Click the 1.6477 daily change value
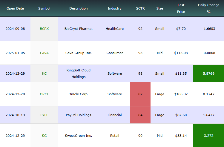Image resolution: width=224 pixels, height=147 pixels. (208, 115)
